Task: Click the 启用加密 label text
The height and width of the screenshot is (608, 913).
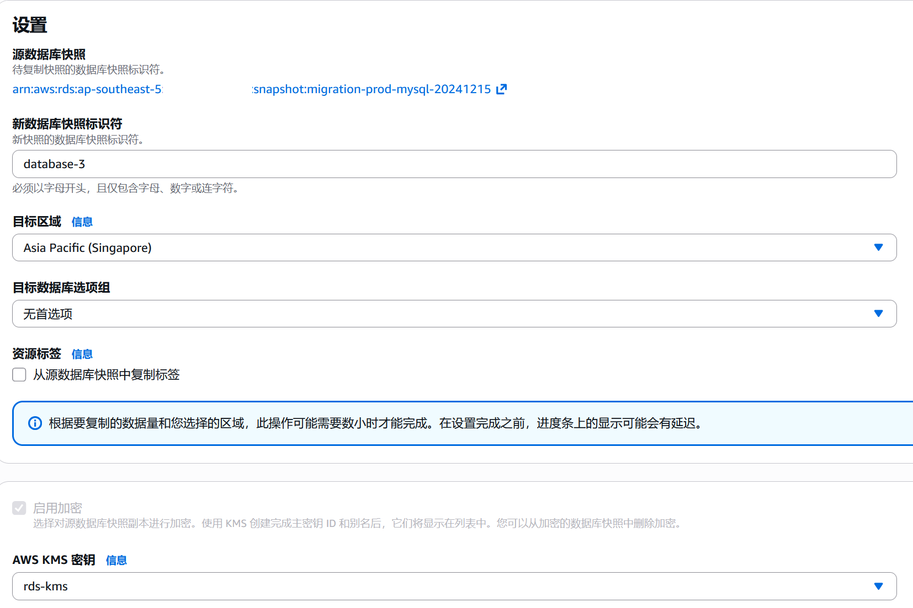Action: pyautogui.click(x=57, y=508)
